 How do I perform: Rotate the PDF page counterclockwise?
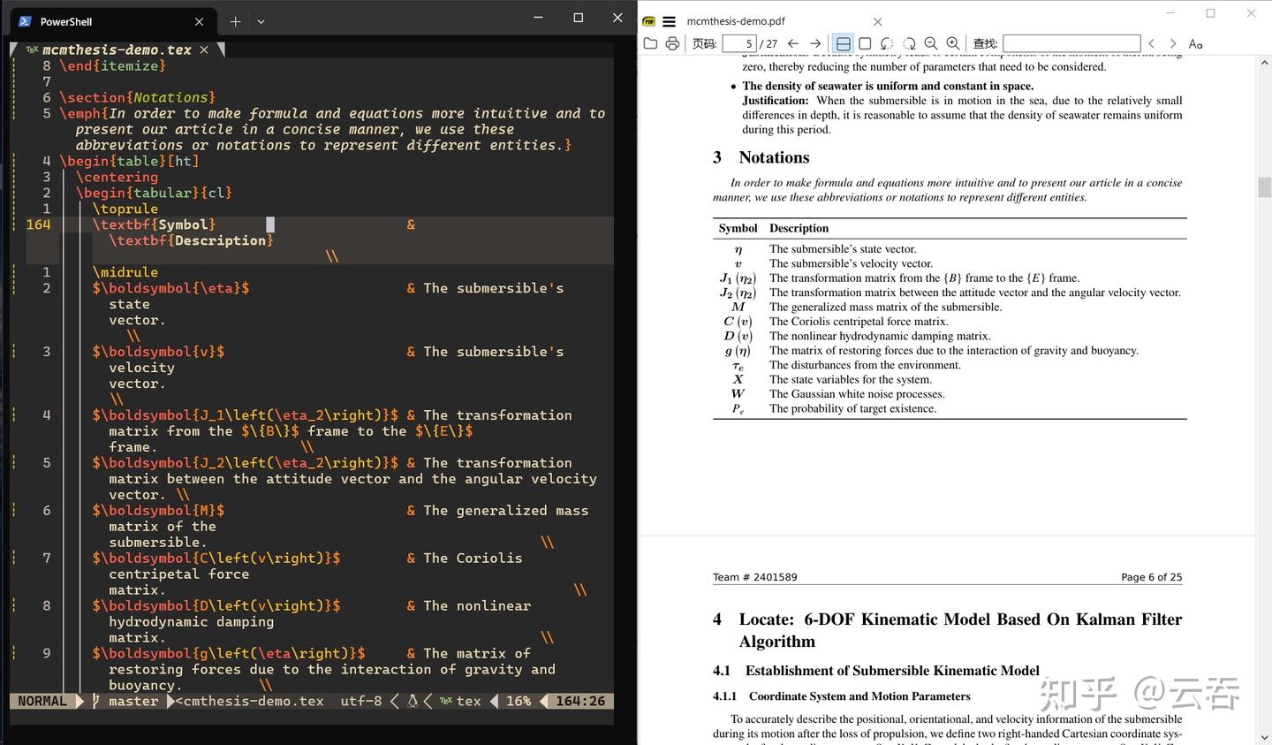click(x=888, y=42)
